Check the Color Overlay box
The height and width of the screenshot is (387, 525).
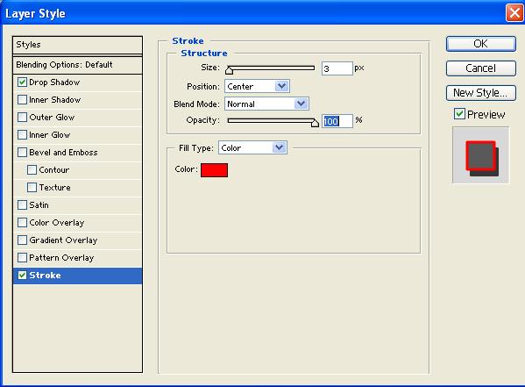tap(22, 222)
